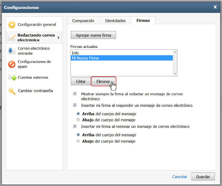Open the Identidades tab
Image resolution: width=222 pixels, height=186 pixels.
coord(115,21)
